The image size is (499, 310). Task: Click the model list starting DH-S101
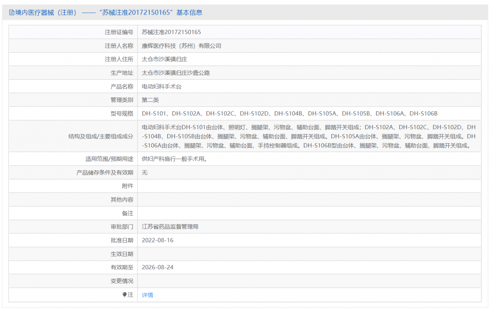click(289, 113)
